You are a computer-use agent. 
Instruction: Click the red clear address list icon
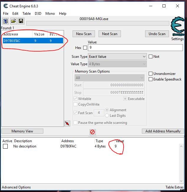92,132
